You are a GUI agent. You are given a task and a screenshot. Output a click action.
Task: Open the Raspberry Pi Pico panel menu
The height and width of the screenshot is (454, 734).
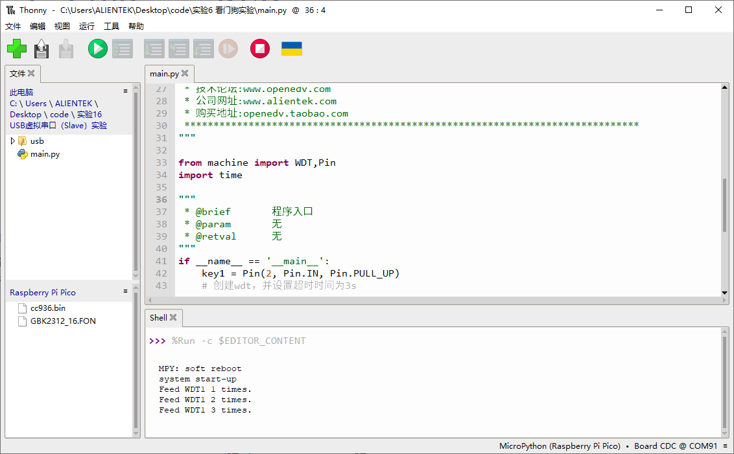125,291
